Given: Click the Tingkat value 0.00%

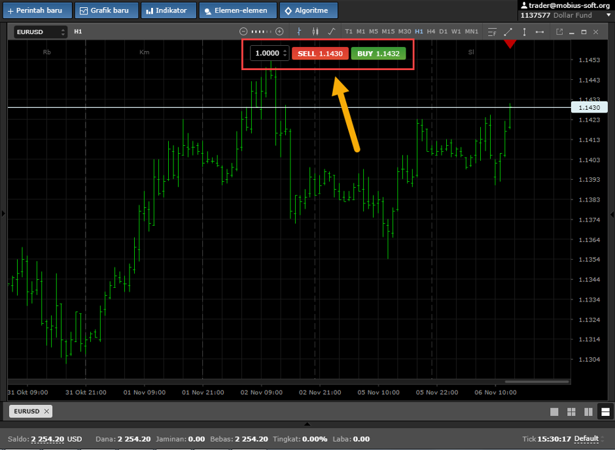Looking at the screenshot, I should point(314,439).
